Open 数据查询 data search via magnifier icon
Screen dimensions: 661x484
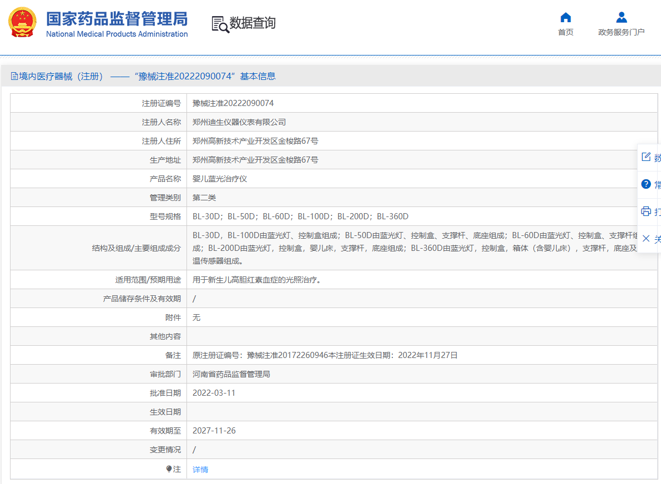(219, 24)
